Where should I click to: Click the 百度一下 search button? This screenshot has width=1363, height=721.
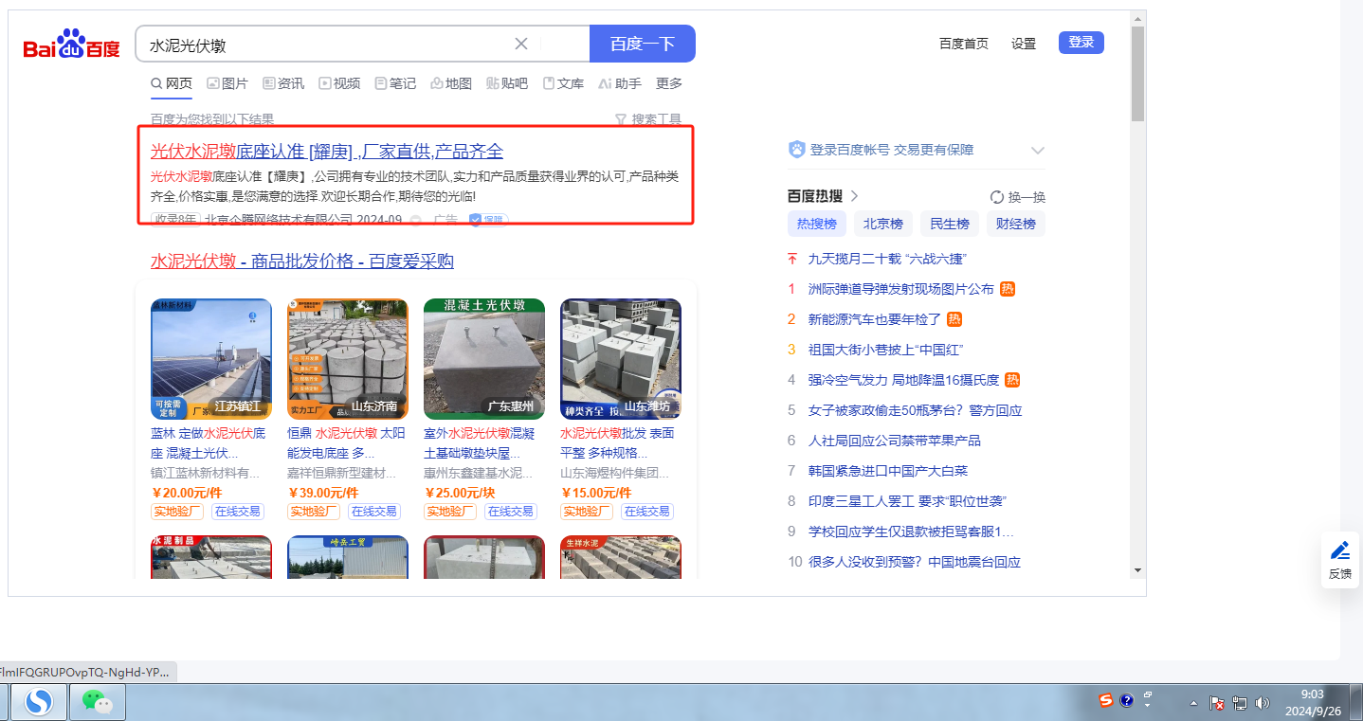click(x=643, y=44)
